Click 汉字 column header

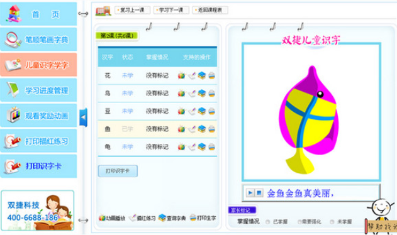tap(108, 57)
